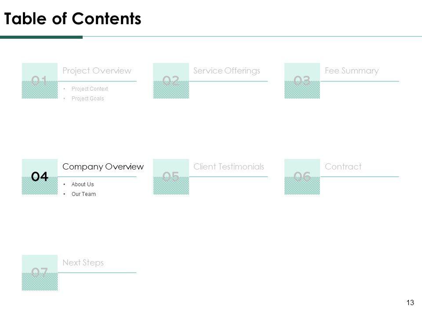
Task: Click the 02 number box
Action: (171, 81)
